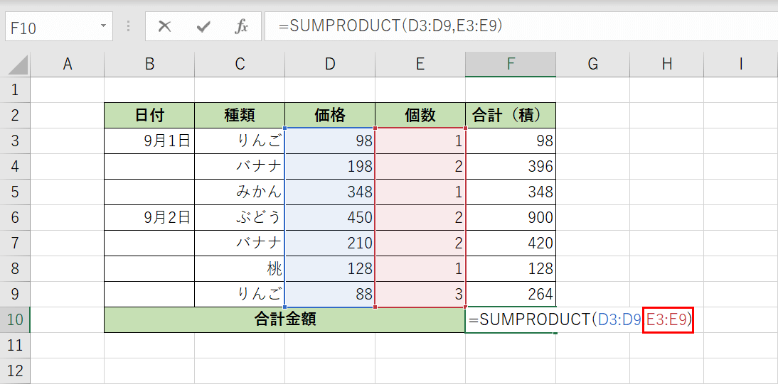Click the 合計金額 merged cell

tap(284, 319)
